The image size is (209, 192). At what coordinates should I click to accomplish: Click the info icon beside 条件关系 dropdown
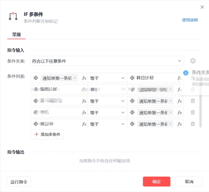pos(193,61)
